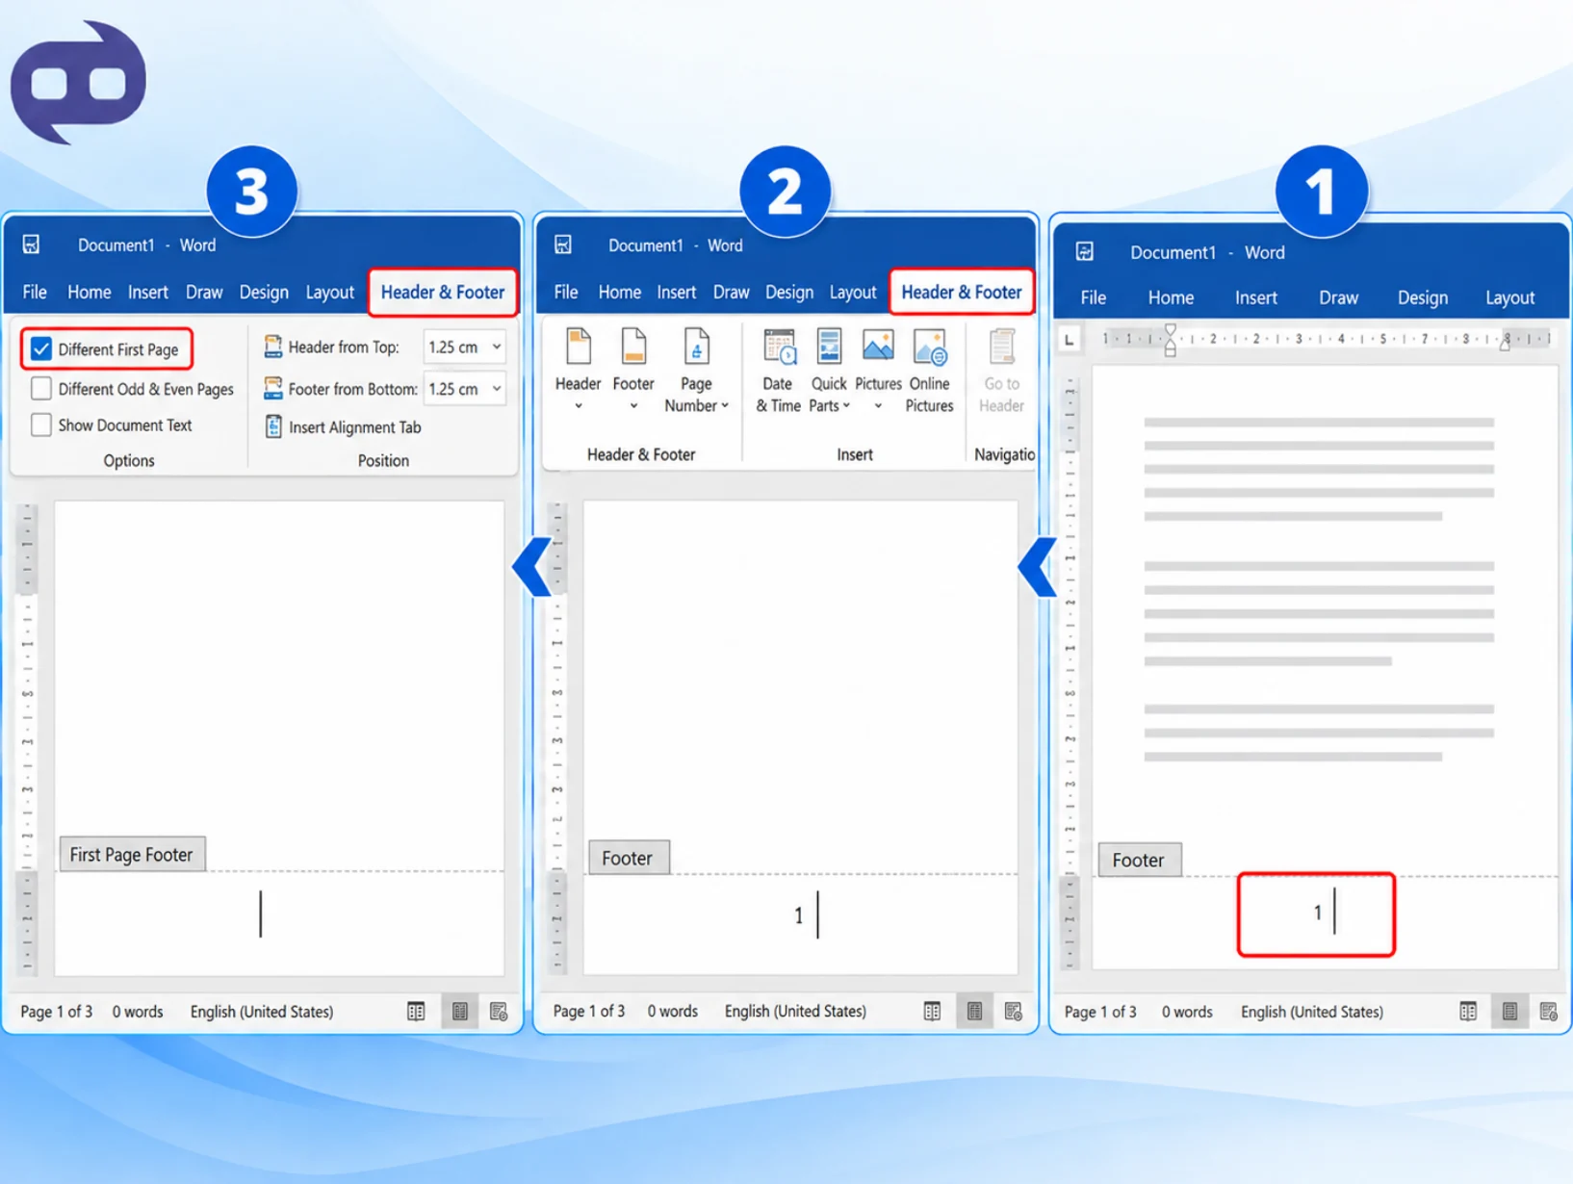Open Header & Footer tab in window 3

click(x=443, y=292)
